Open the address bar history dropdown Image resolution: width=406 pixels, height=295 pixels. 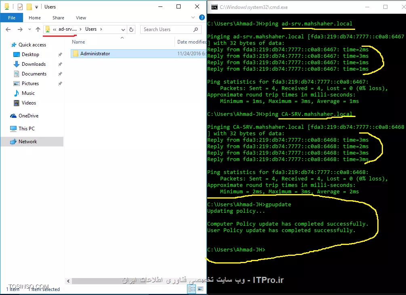123,29
